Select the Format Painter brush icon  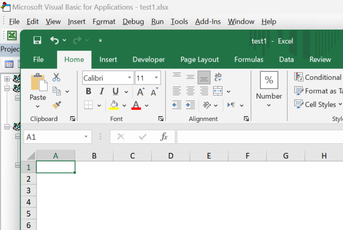56,105
